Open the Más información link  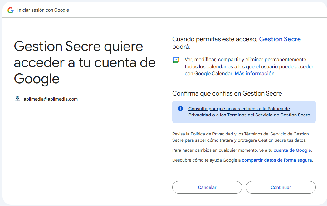pyautogui.click(x=254, y=74)
